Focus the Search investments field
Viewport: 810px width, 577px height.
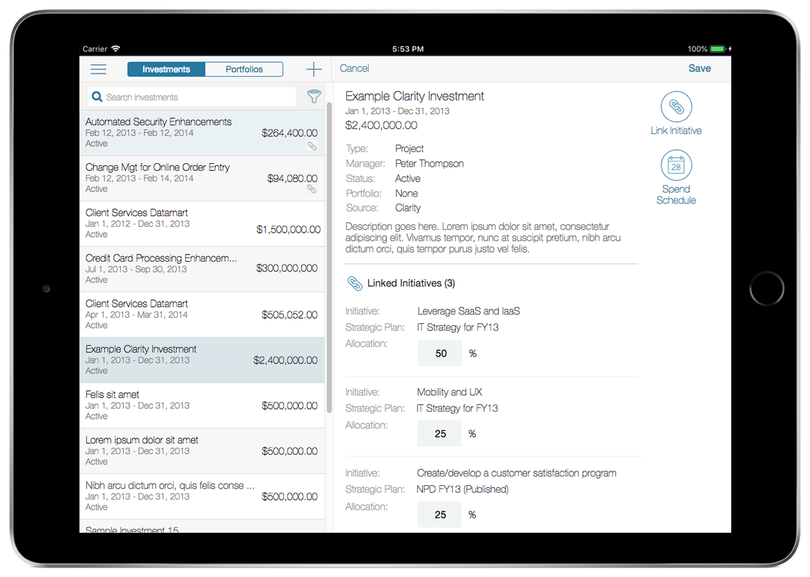click(199, 97)
